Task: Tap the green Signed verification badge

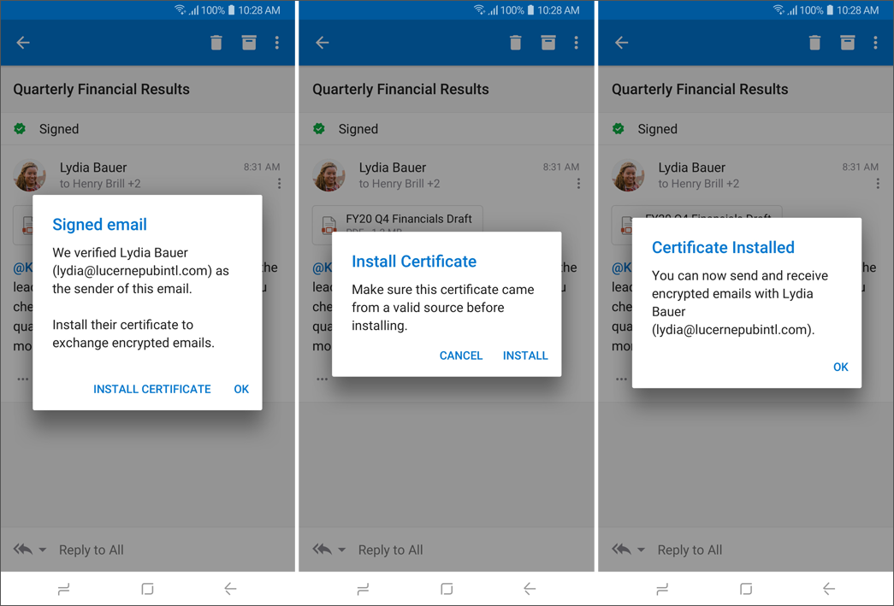Action: 19,128
